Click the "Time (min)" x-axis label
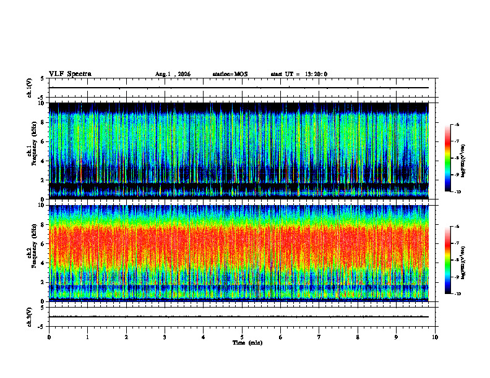This screenshot has height=378, width=490. pyautogui.click(x=247, y=343)
